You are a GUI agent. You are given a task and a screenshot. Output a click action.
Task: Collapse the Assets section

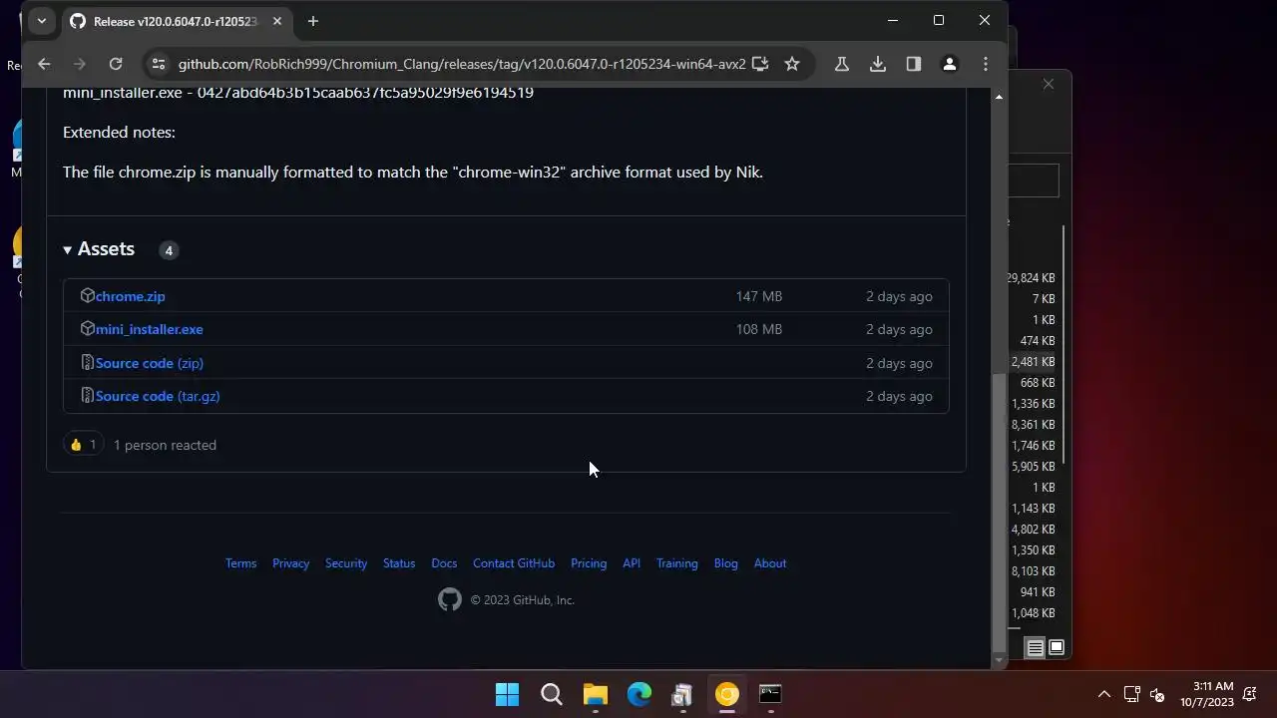pyautogui.click(x=99, y=249)
